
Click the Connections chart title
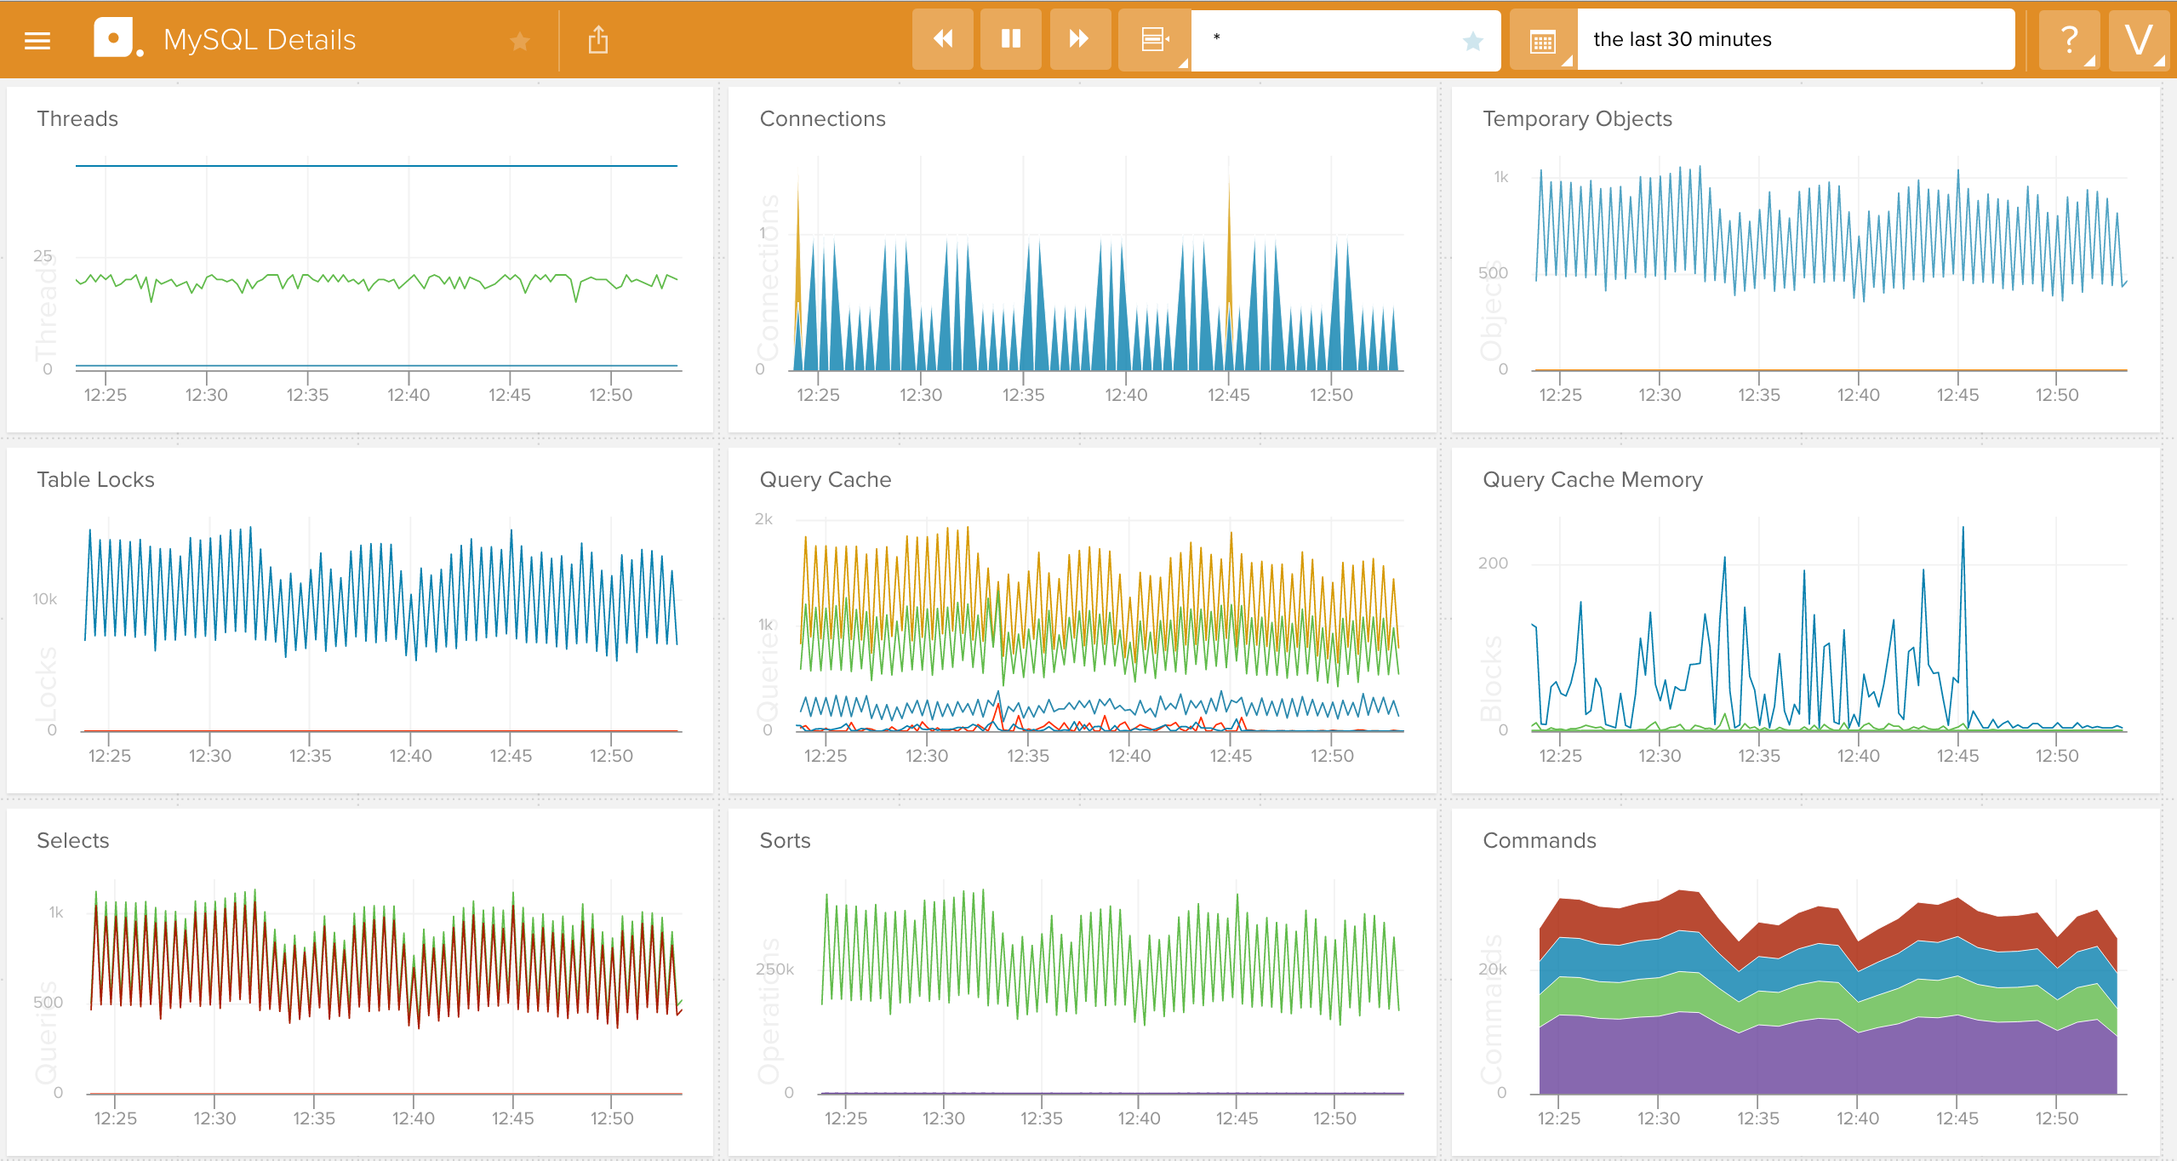point(822,119)
